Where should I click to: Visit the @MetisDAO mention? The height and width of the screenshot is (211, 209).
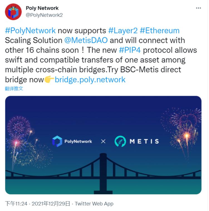[x=86, y=40]
